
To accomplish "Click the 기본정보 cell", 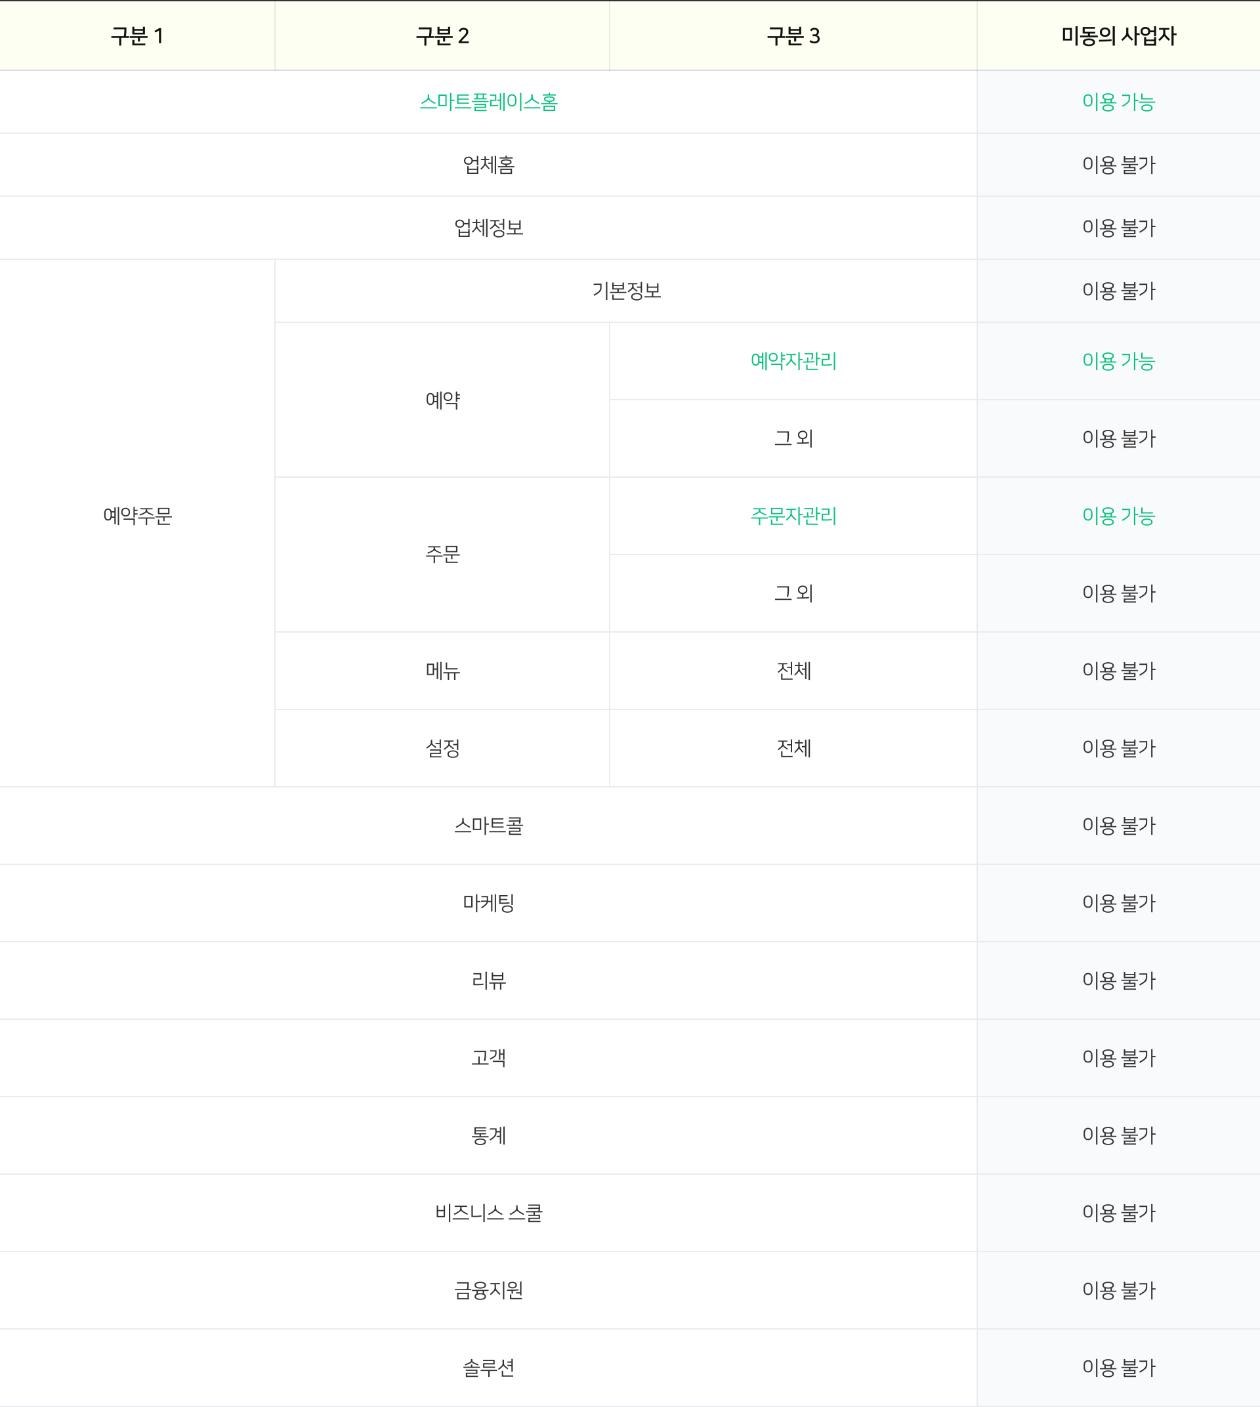I will 627,291.
